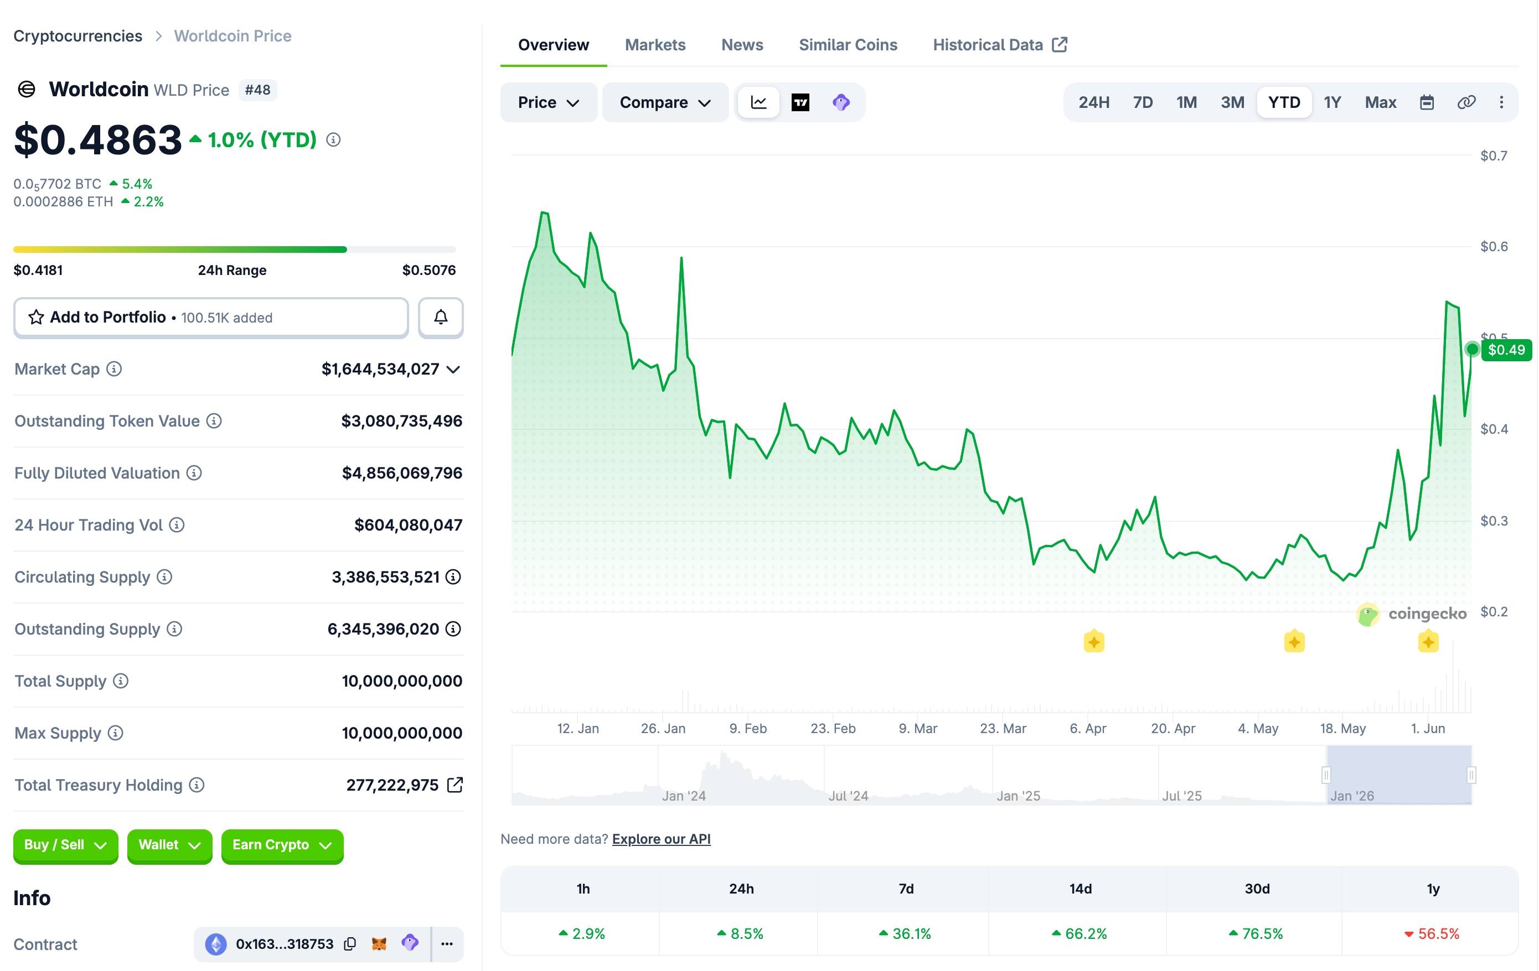Click Add to Portfolio button
This screenshot has height=971, width=1539.
coord(211,318)
